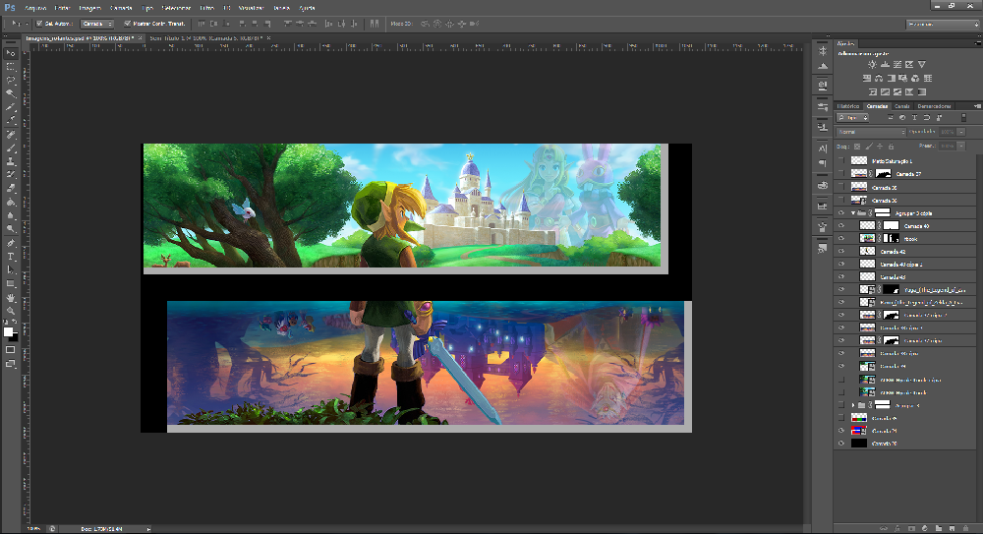Click the add layer mask icon
This screenshot has height=534, width=983.
[x=911, y=528]
